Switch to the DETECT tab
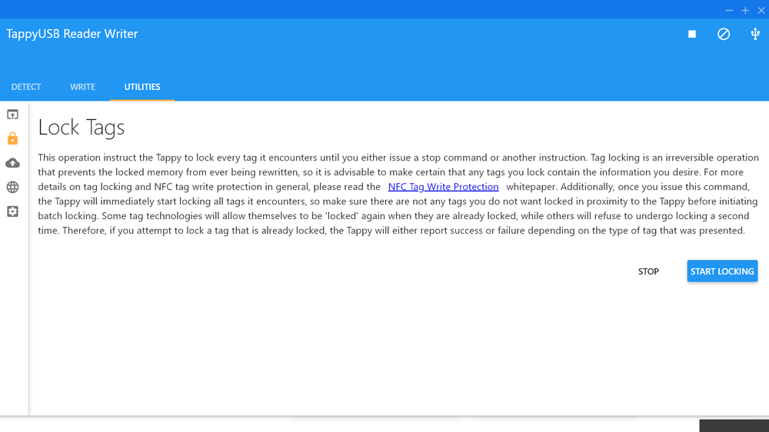The image size is (769, 432). pos(26,87)
